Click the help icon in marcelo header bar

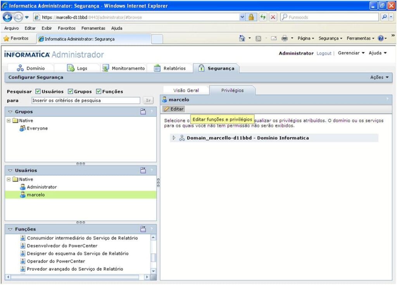pyautogui.click(x=387, y=99)
